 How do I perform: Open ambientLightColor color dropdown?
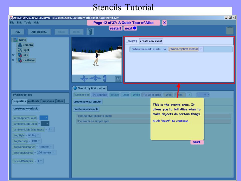tap(45, 124)
